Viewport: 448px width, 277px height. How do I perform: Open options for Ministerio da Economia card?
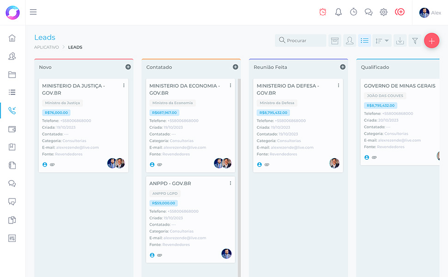coord(230,85)
